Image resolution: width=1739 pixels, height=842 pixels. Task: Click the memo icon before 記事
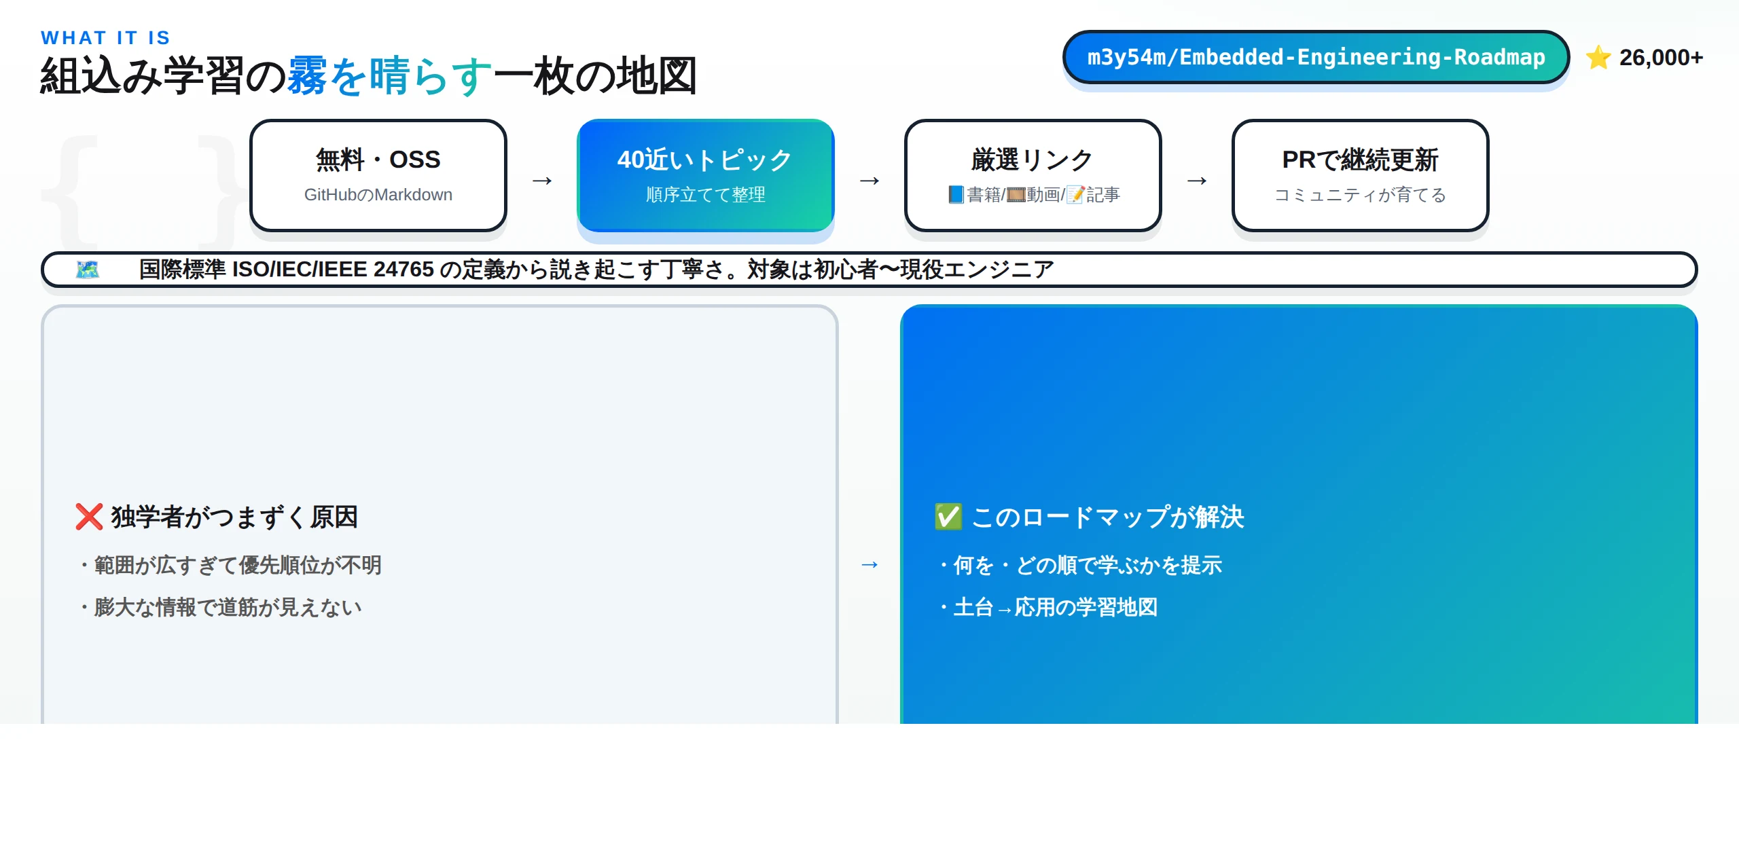click(x=1075, y=195)
